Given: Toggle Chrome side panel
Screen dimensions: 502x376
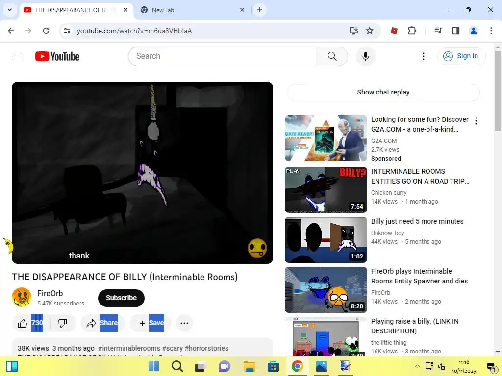Looking at the screenshot, I should click(x=455, y=31).
